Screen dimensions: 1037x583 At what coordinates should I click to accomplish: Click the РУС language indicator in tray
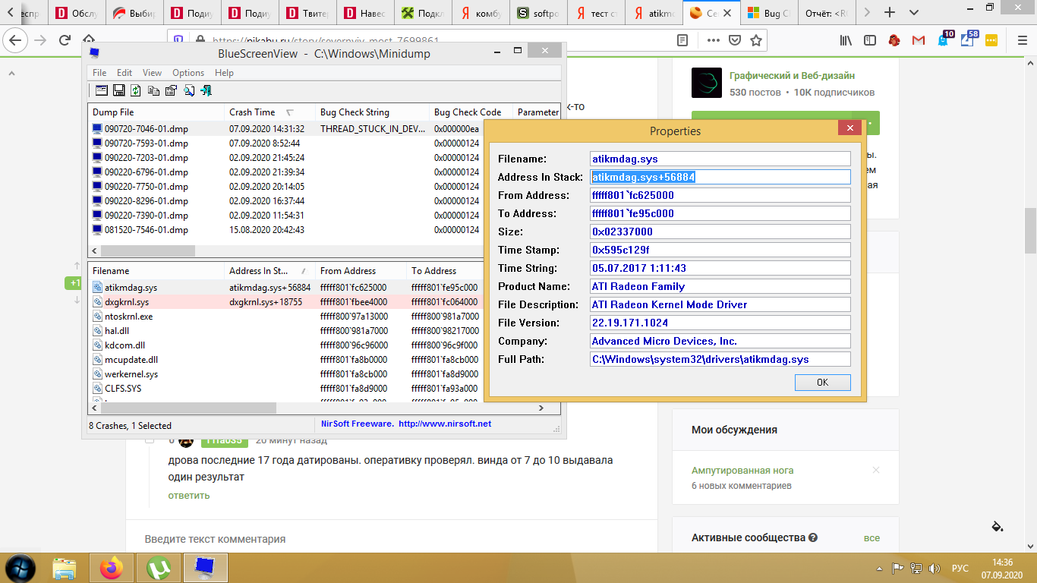[960, 568]
